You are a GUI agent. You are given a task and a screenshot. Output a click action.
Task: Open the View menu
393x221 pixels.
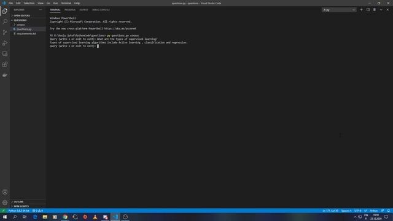pos(41,3)
